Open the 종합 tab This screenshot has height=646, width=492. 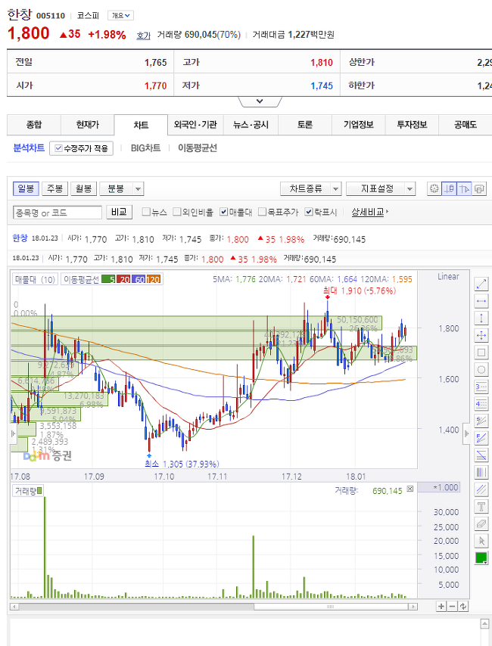point(34,125)
